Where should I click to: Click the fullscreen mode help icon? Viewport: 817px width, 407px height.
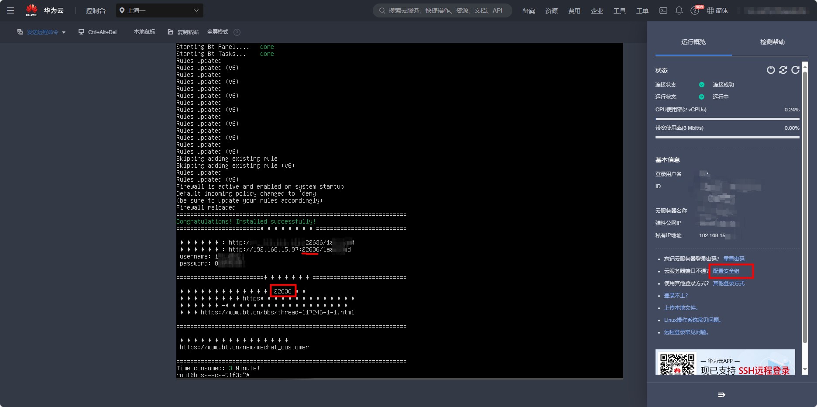click(x=237, y=32)
